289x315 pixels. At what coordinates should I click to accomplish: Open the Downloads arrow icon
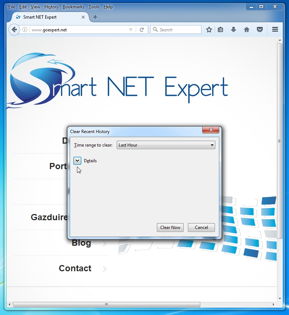[x=234, y=30]
